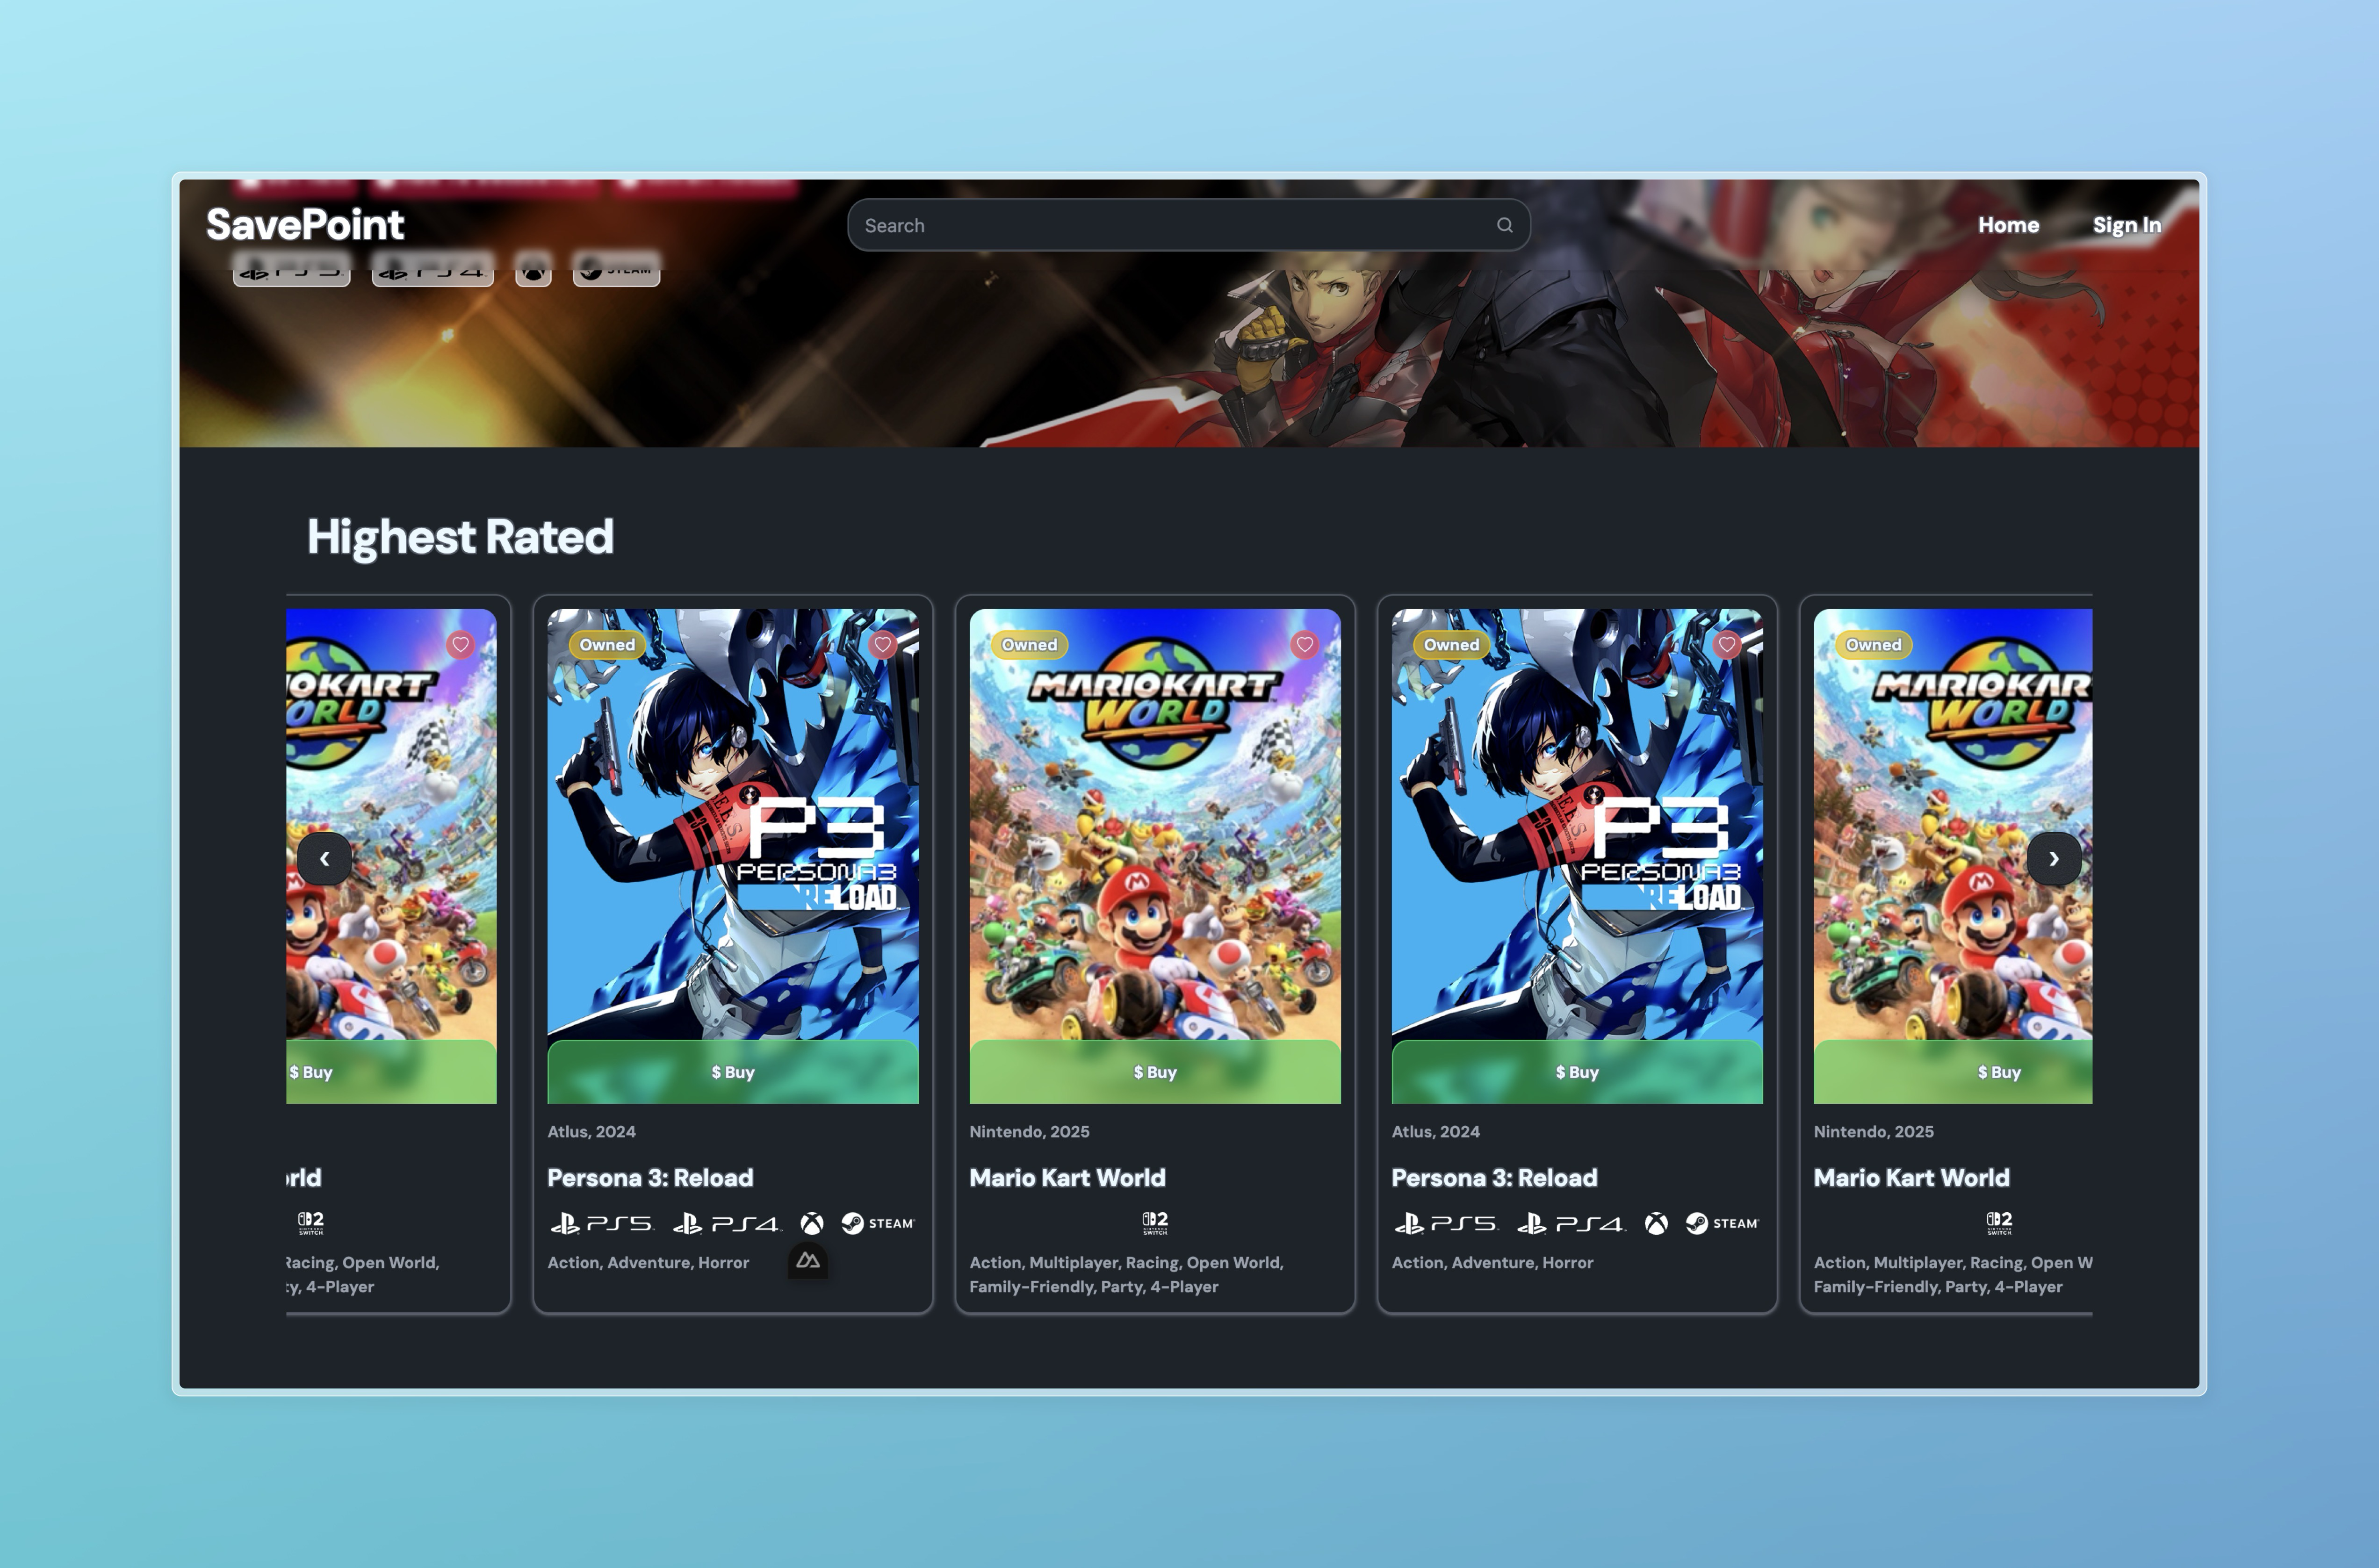Click the PS5 logo on first Persona 3 card
Image resolution: width=2379 pixels, height=1568 pixels.
[601, 1223]
